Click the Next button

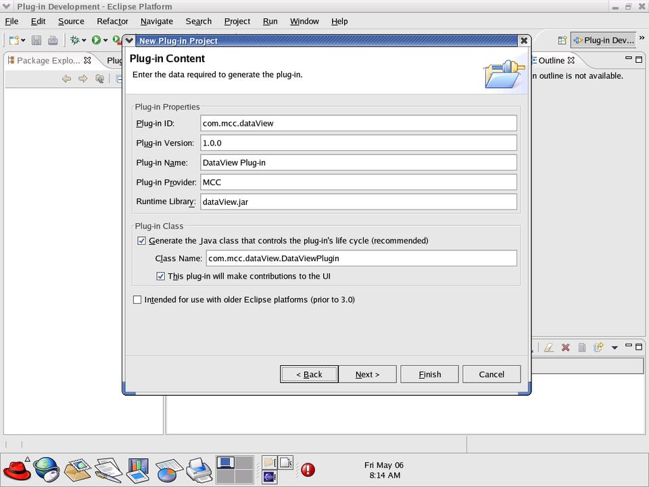pos(367,374)
